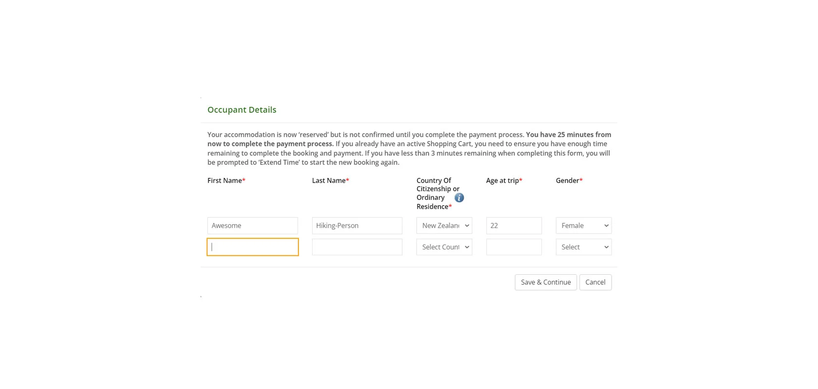Focus the empty second-row last name field
The image size is (818, 389).
coord(357,247)
